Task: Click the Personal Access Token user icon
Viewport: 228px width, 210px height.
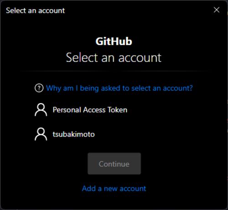Action: pyautogui.click(x=41, y=110)
